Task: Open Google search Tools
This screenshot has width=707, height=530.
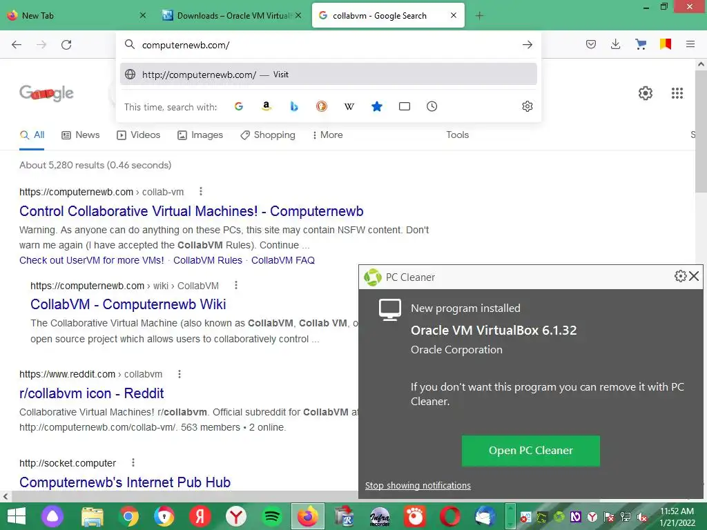Action: point(457,135)
